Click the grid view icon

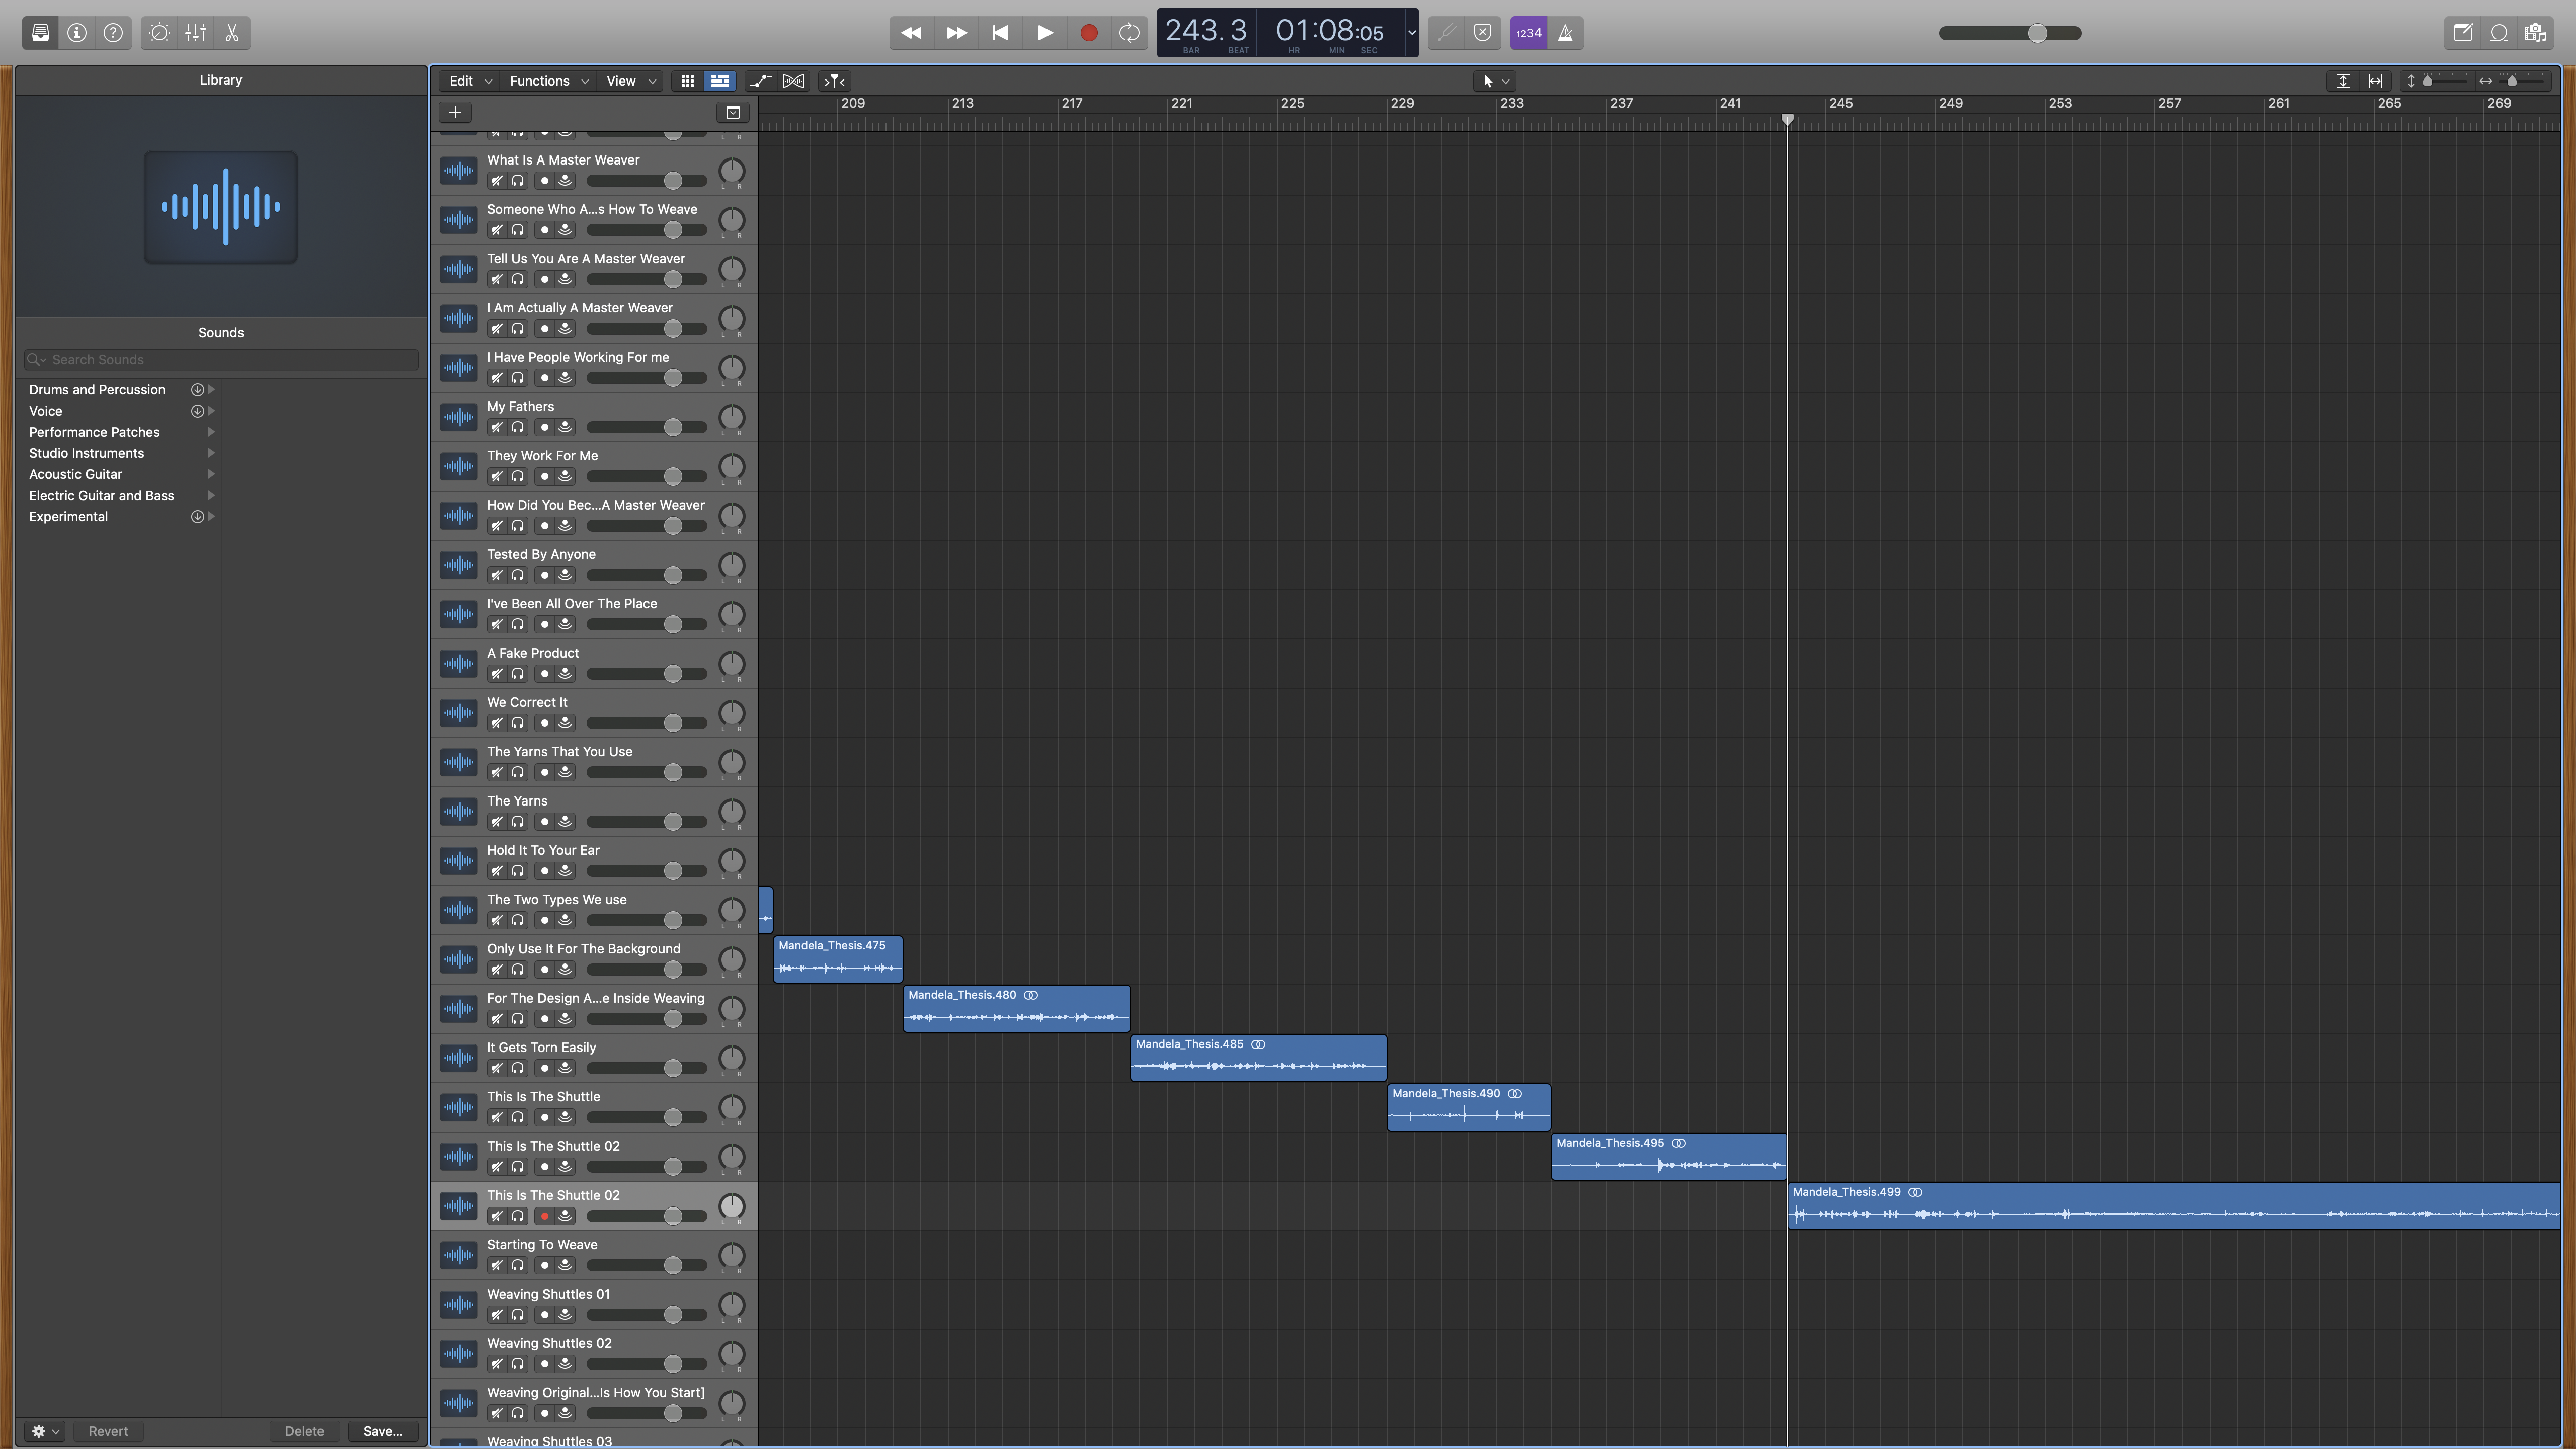pos(687,81)
